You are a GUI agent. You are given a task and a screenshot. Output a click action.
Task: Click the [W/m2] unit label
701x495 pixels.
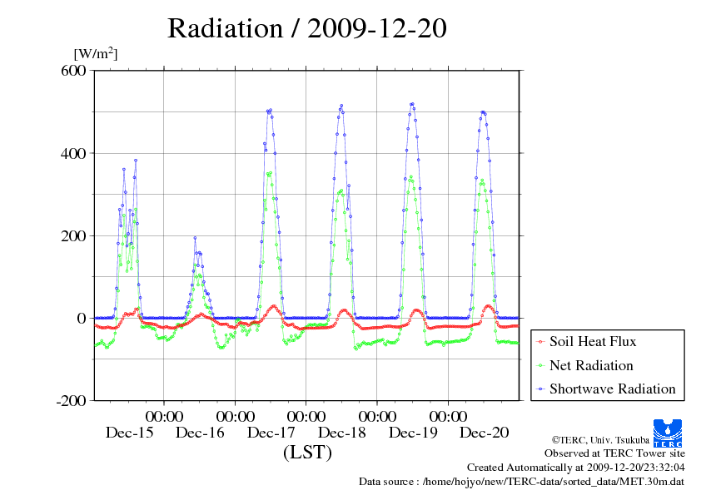click(x=95, y=53)
